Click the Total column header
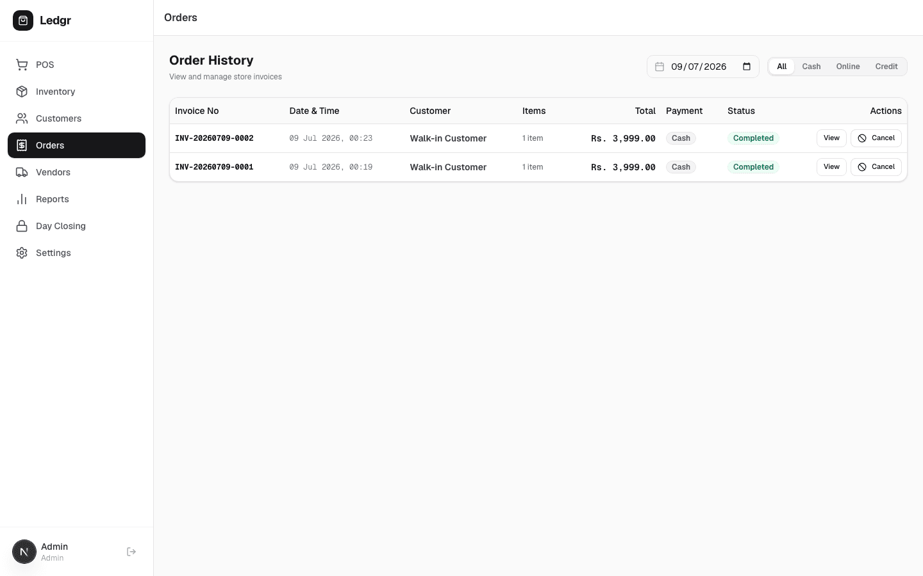This screenshot has height=576, width=923. coord(645,111)
